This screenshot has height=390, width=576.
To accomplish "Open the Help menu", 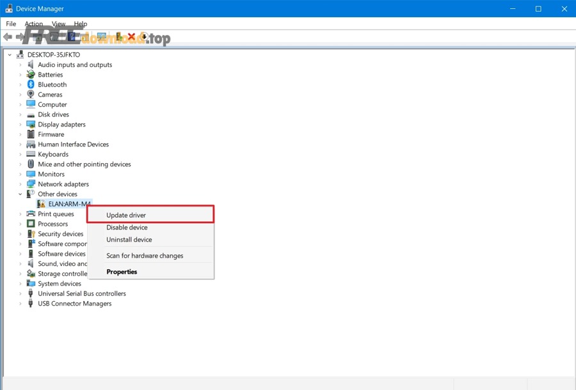I will pos(81,24).
